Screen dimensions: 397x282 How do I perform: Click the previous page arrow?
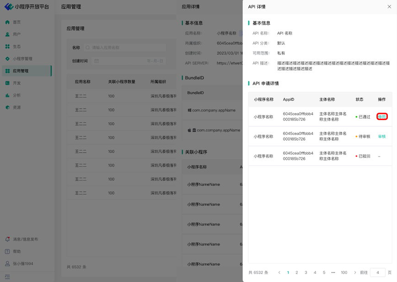point(279,272)
